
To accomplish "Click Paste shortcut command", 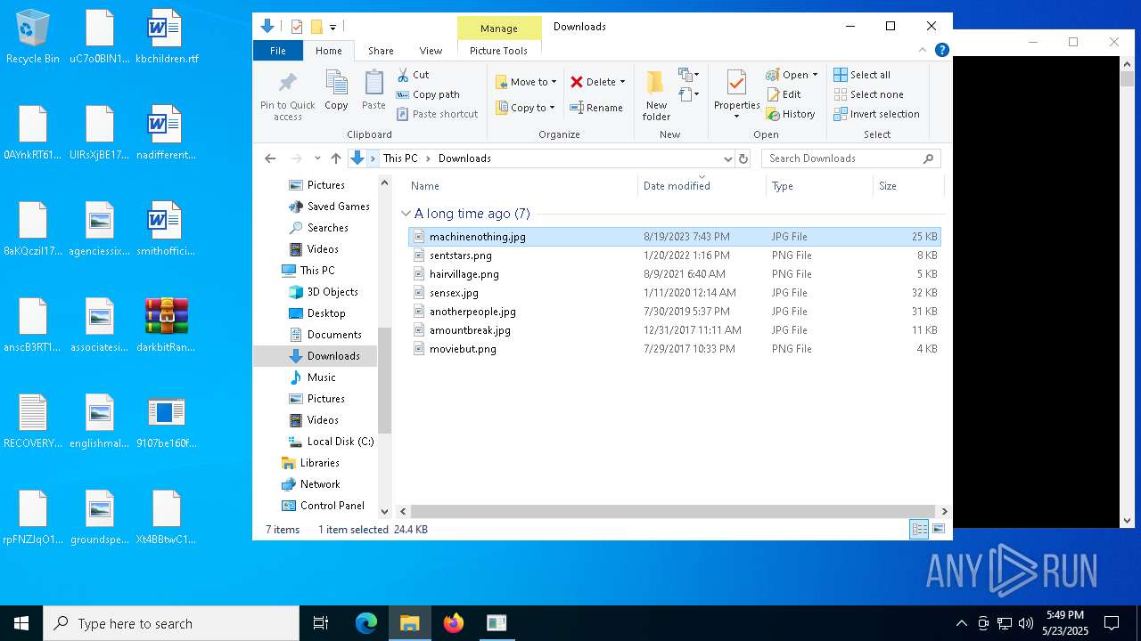I will 438,114.
